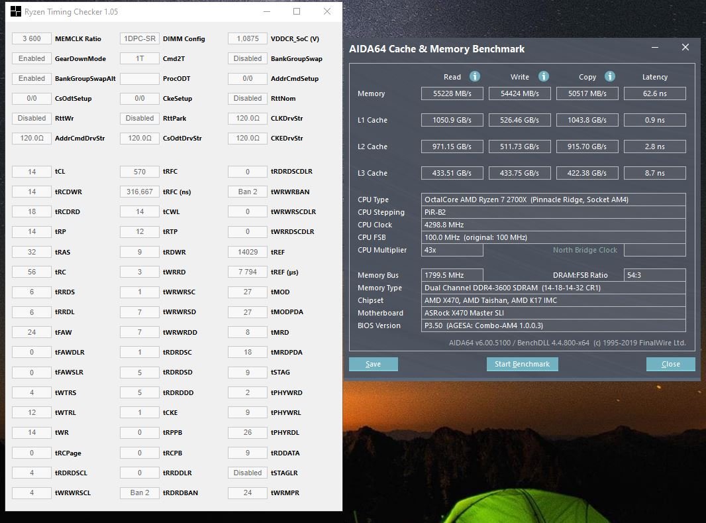Click the info icon next to Read
The image size is (706, 523).
click(475, 77)
